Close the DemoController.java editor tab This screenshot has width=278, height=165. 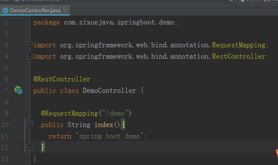(65, 10)
